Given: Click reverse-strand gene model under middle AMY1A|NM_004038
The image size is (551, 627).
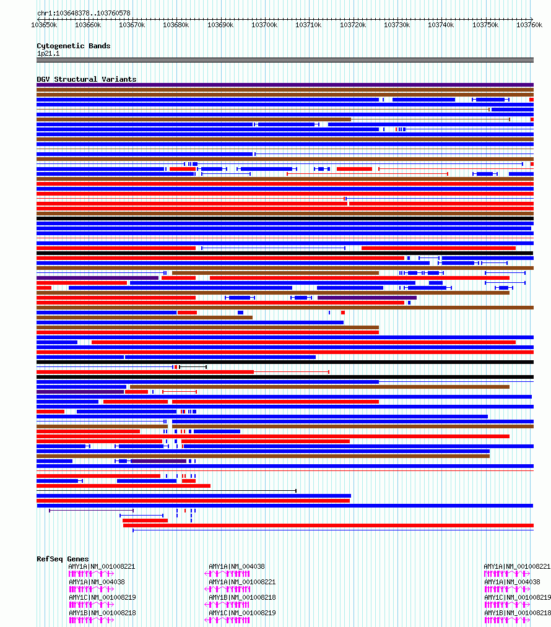Looking at the screenshot, I should tap(227, 574).
